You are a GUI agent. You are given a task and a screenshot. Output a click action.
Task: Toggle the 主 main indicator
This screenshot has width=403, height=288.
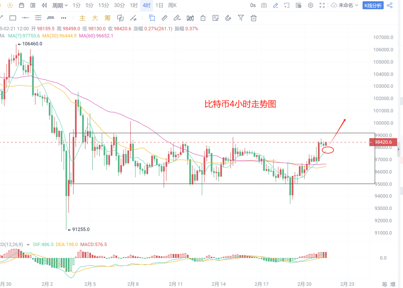pyautogui.click(x=82, y=18)
